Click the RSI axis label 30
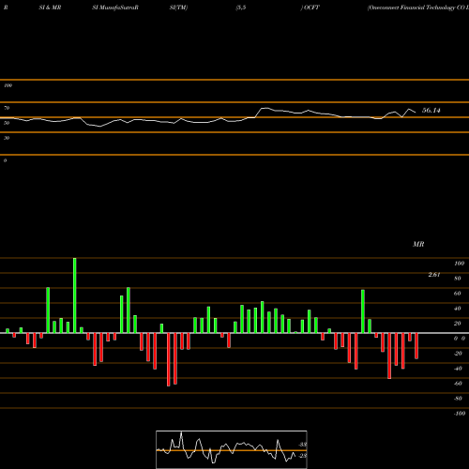Viewport: 469px width, 469px height. [x=7, y=138]
